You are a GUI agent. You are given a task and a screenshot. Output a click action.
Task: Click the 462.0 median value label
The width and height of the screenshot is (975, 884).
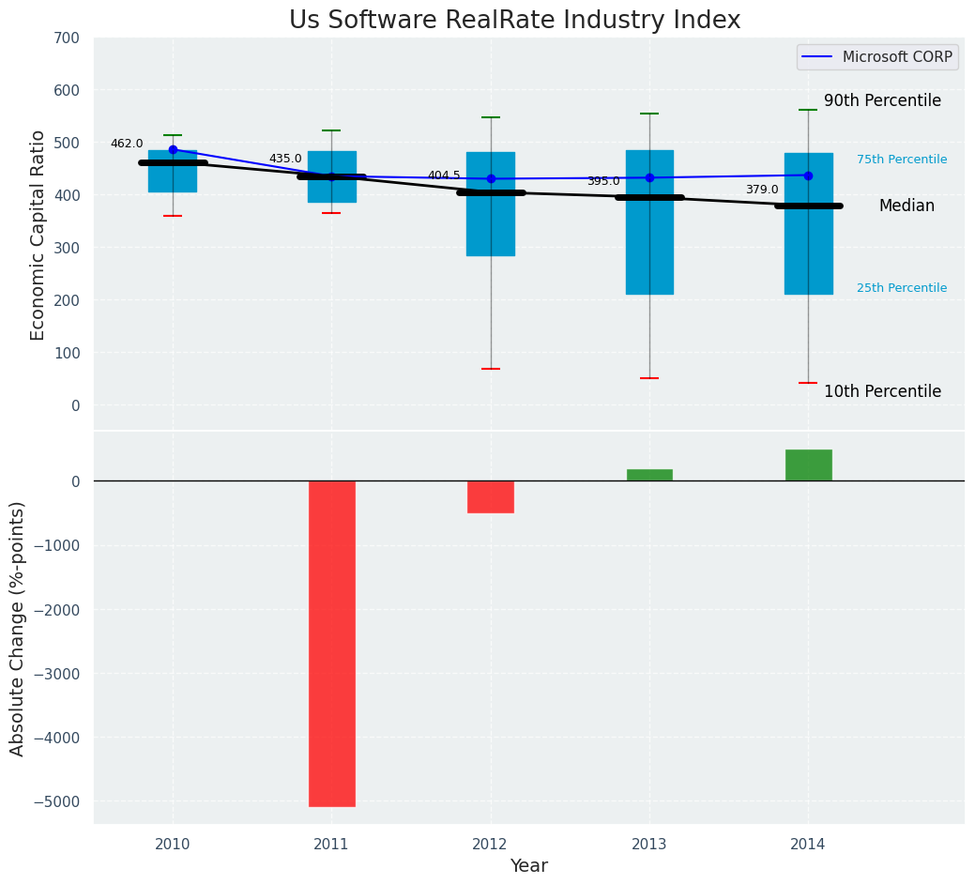(127, 144)
